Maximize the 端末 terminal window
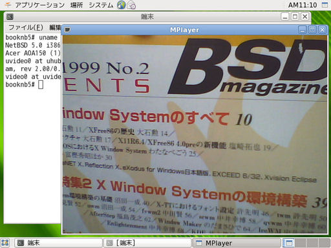 coord(295,17)
